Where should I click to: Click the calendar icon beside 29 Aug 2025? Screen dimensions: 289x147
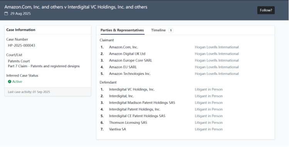(x=6, y=13)
